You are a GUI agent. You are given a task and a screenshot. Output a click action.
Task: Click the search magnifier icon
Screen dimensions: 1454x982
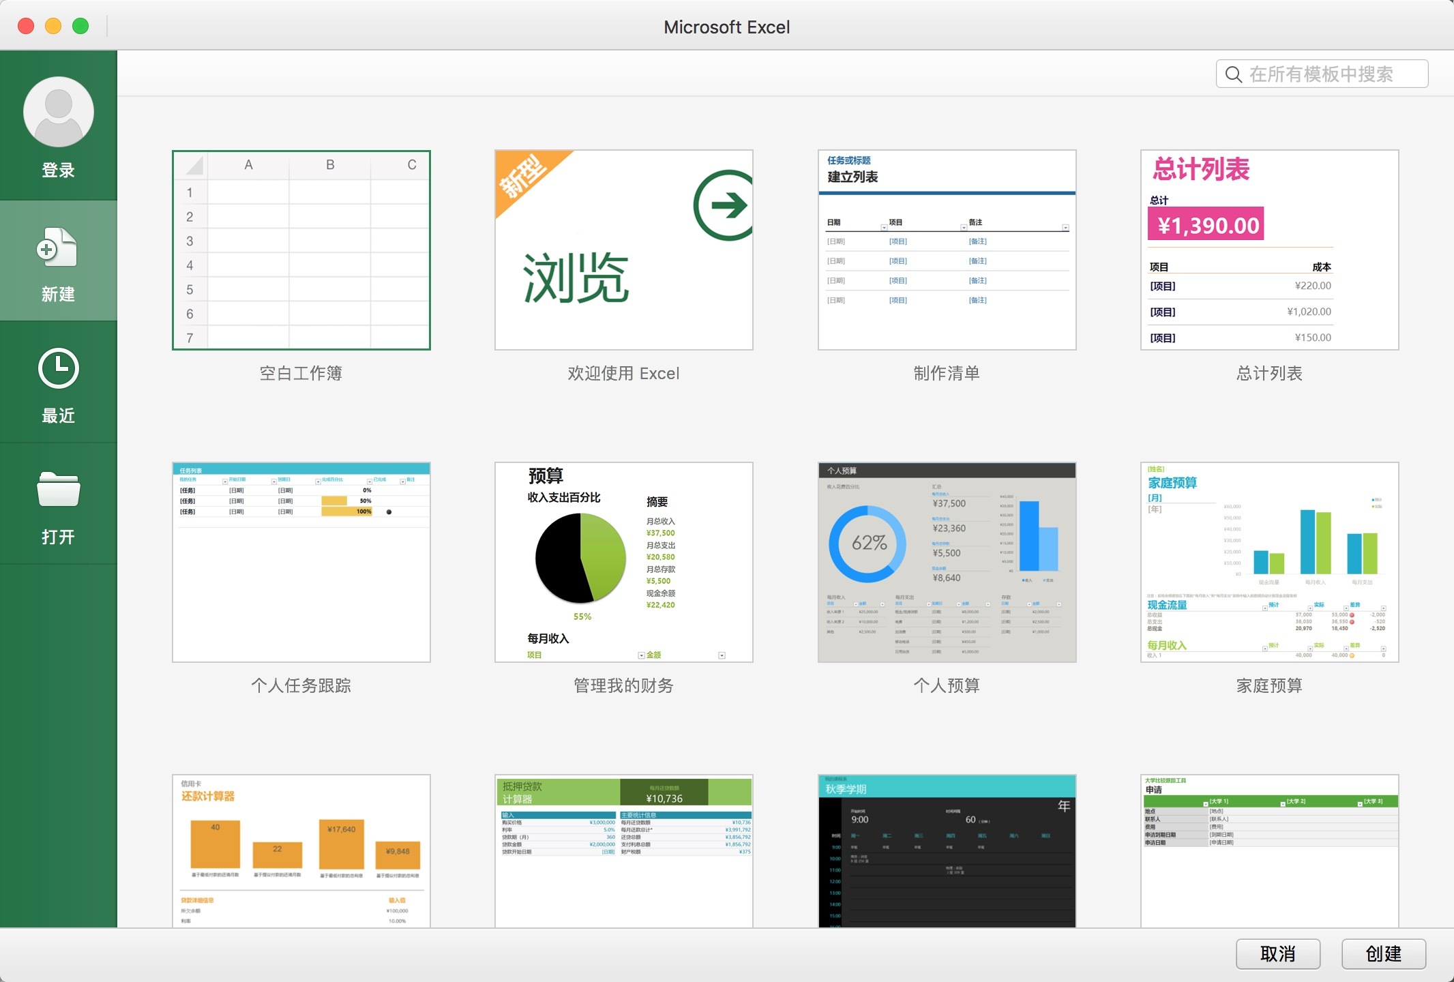coord(1233,74)
